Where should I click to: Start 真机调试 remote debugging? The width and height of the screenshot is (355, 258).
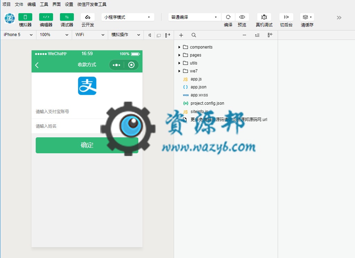(x=264, y=17)
